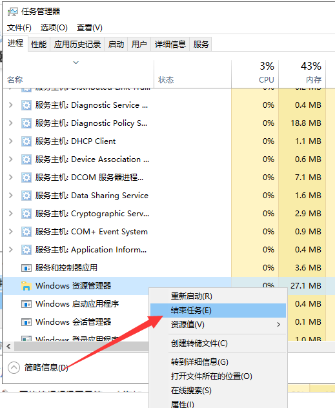Open the 选项(O) menu

tap(54, 28)
